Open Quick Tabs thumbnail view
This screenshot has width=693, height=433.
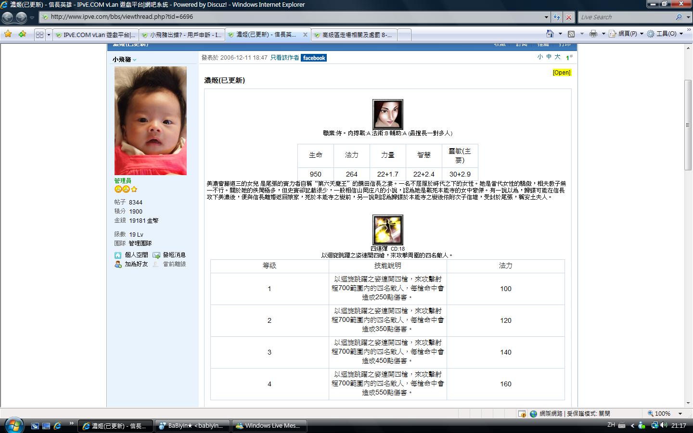(x=39, y=35)
